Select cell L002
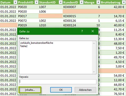The width and height of the screenshot is (126, 96). click(51, 21)
